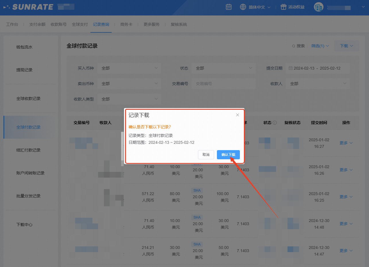Click the user avatar icon in header
This screenshot has width=369, height=267.
point(318,7)
